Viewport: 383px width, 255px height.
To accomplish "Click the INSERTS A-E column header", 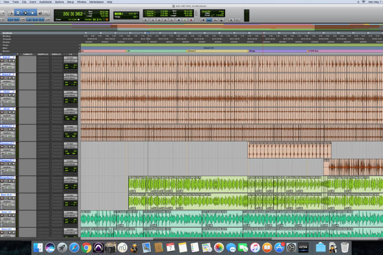I will coord(43,54).
